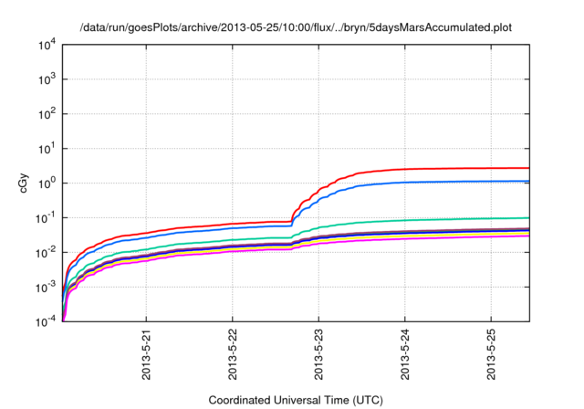
Task: Click the 2013-5-21 date label
Action: tap(146, 354)
